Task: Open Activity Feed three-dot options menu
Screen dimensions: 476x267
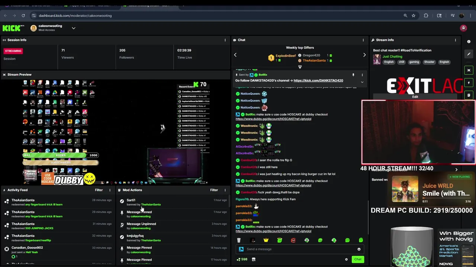Action: [110, 190]
